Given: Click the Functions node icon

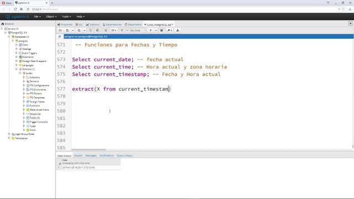Looking at the screenshot, I should tap(28, 106).
